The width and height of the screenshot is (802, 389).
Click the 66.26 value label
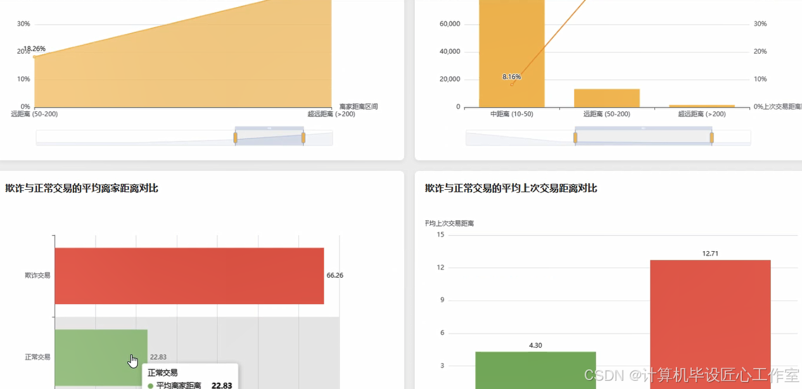335,276
